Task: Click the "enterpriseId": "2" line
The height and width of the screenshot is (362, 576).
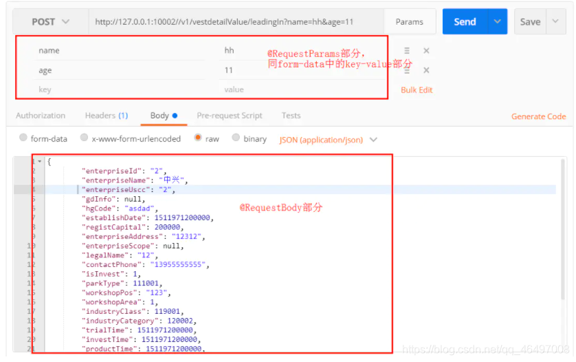Action: [124, 171]
